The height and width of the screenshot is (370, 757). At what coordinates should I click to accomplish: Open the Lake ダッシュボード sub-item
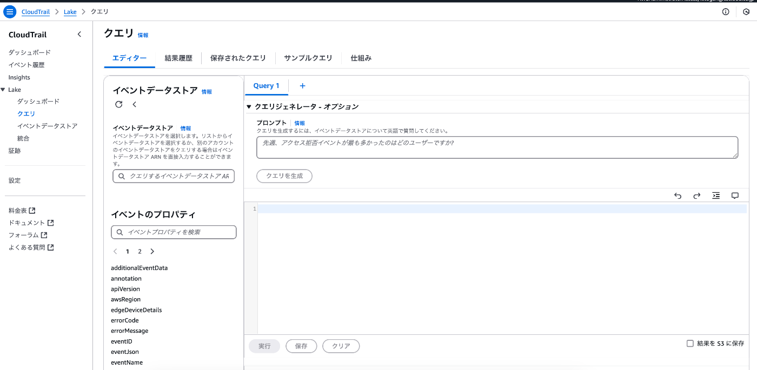[38, 102]
